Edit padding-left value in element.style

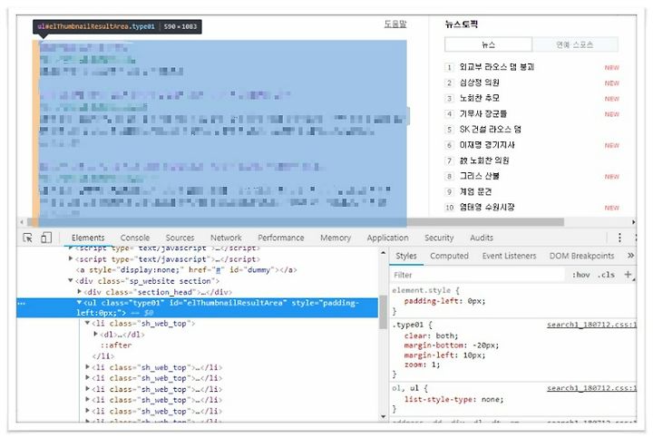[476, 300]
